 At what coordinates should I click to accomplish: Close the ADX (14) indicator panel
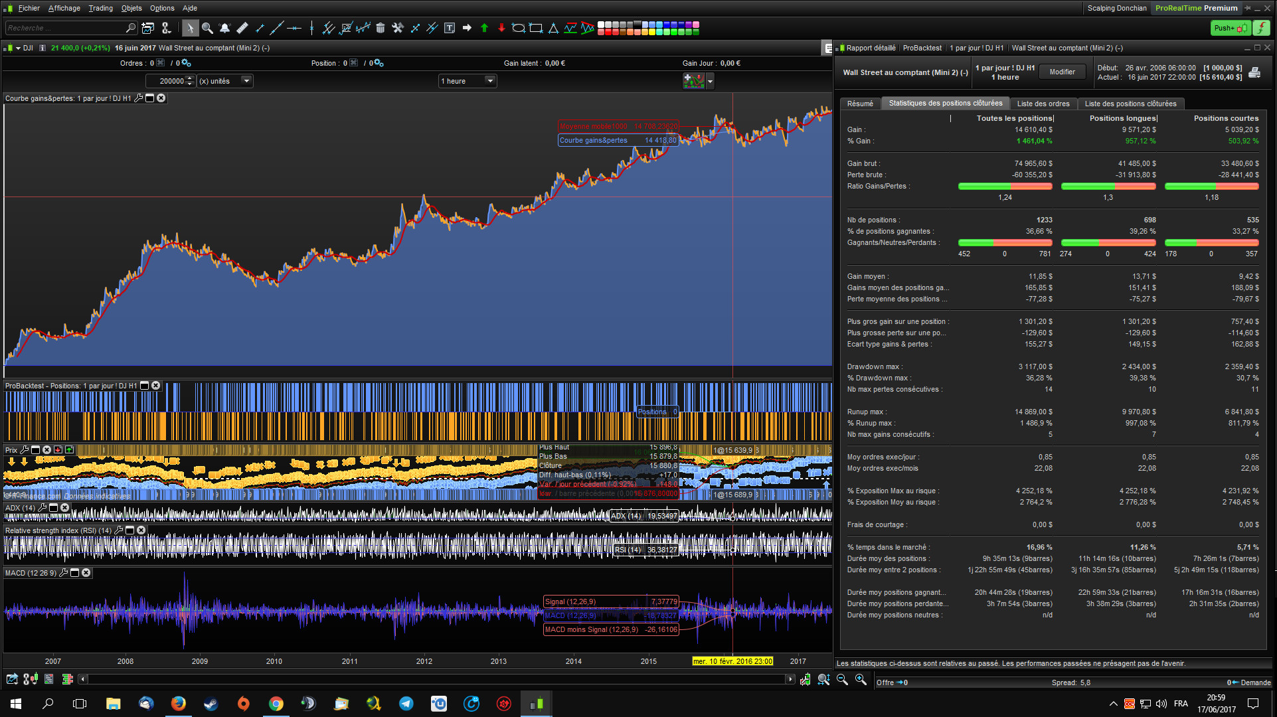click(x=65, y=508)
